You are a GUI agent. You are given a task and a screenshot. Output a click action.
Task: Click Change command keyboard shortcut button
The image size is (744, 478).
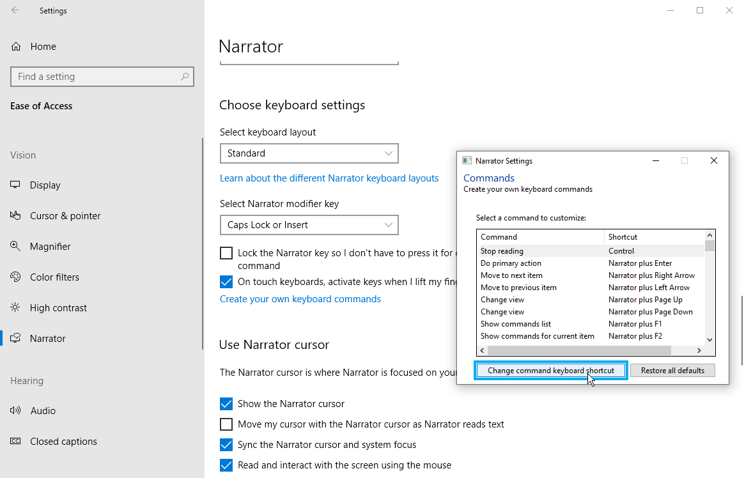(x=551, y=371)
